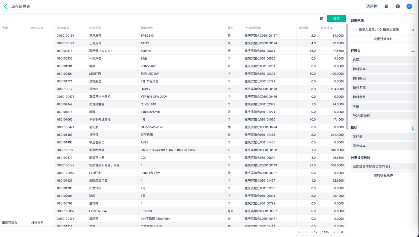Screen dimensions: 419x237
Task: Jump to the last page
Action: pos(342,232)
